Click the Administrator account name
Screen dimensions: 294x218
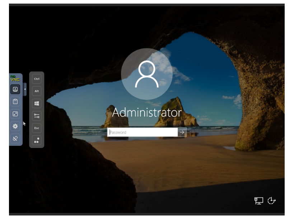pyautogui.click(x=146, y=112)
